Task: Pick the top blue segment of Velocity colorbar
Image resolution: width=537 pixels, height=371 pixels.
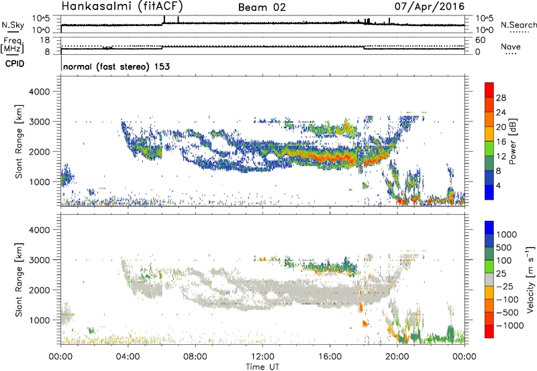Action: 489,228
